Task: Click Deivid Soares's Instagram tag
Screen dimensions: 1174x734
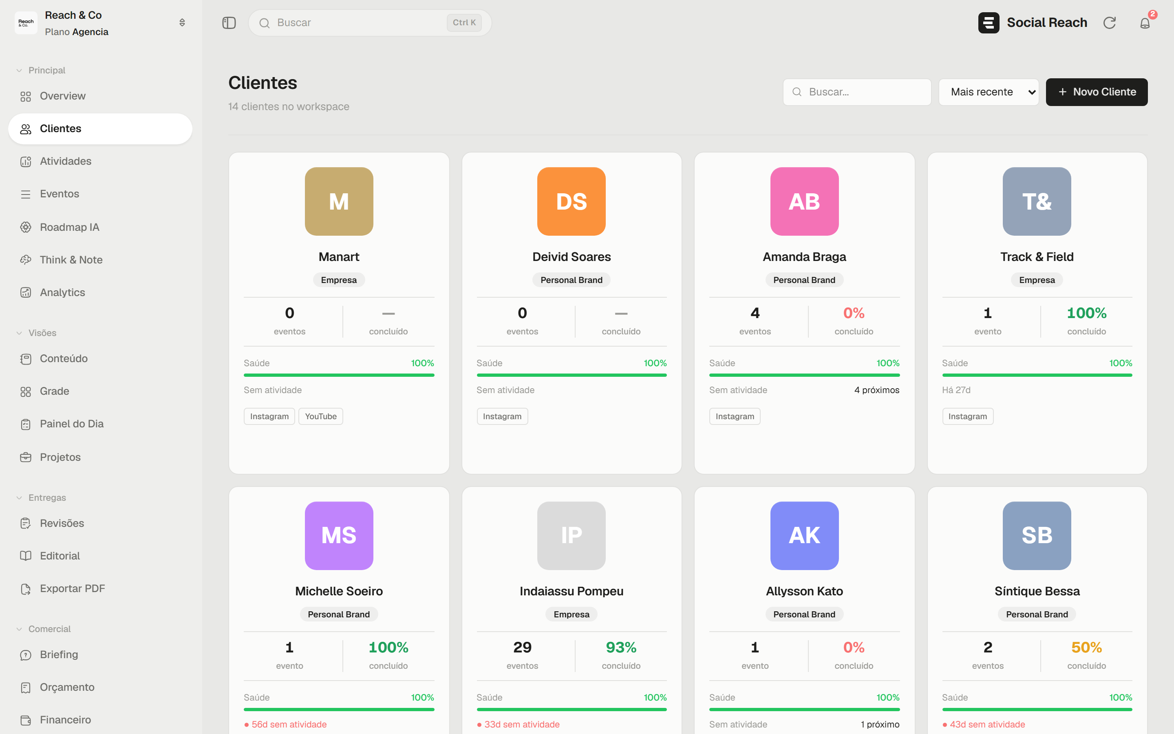Action: (502, 416)
